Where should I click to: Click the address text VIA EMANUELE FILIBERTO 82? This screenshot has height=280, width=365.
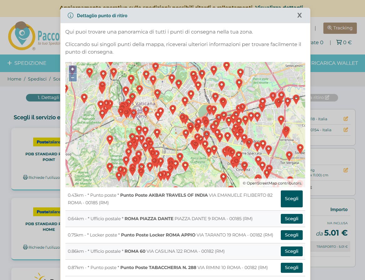click(241, 195)
